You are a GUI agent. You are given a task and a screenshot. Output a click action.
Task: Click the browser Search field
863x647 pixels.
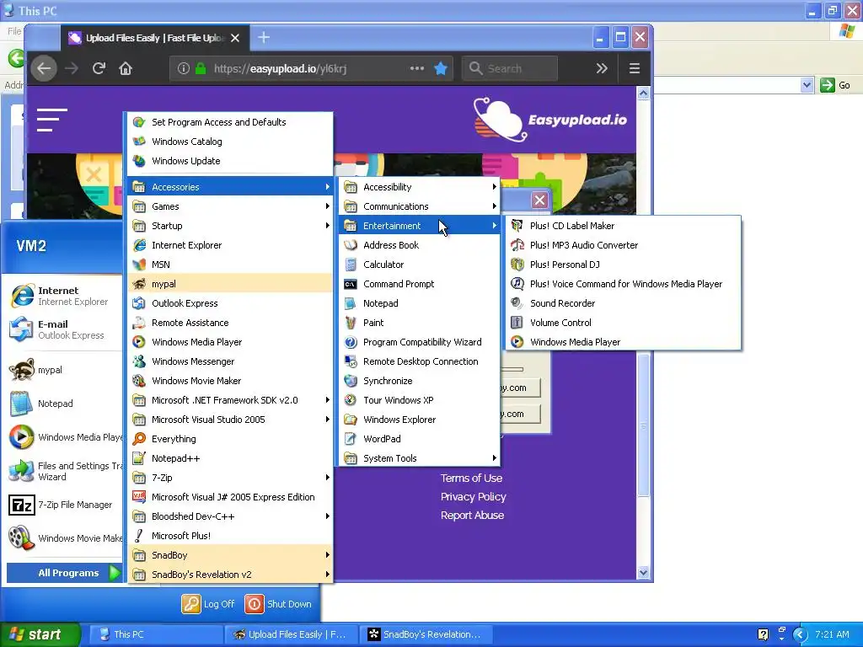pos(510,68)
